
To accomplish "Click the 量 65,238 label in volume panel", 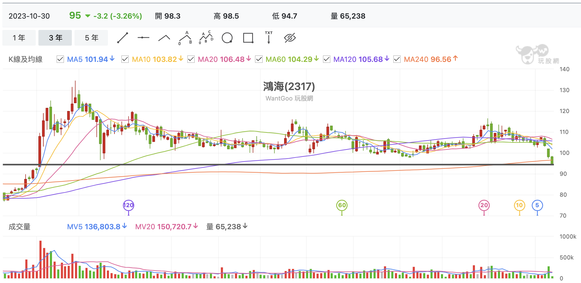I will coord(227,227).
